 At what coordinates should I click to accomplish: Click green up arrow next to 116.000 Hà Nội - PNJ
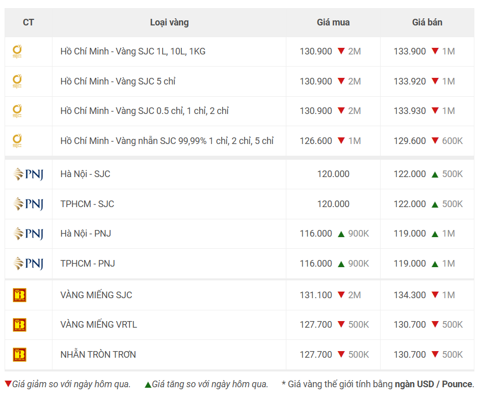(x=341, y=234)
